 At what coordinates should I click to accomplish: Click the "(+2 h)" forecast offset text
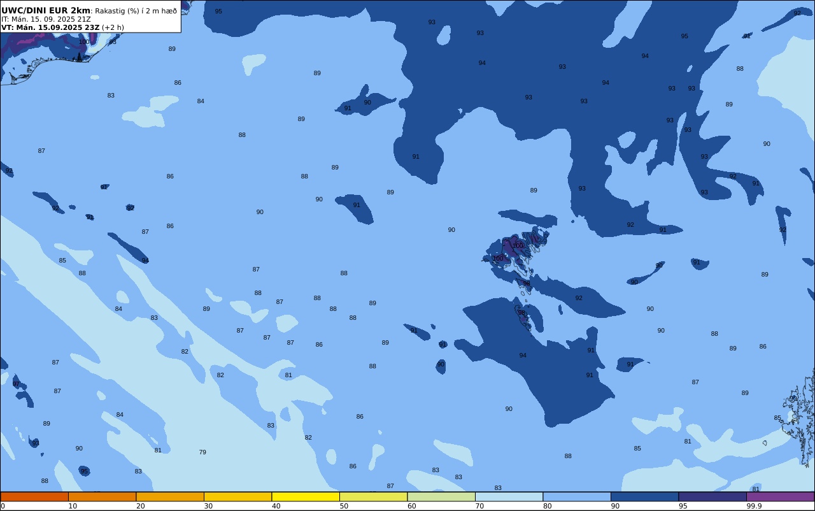pos(113,27)
